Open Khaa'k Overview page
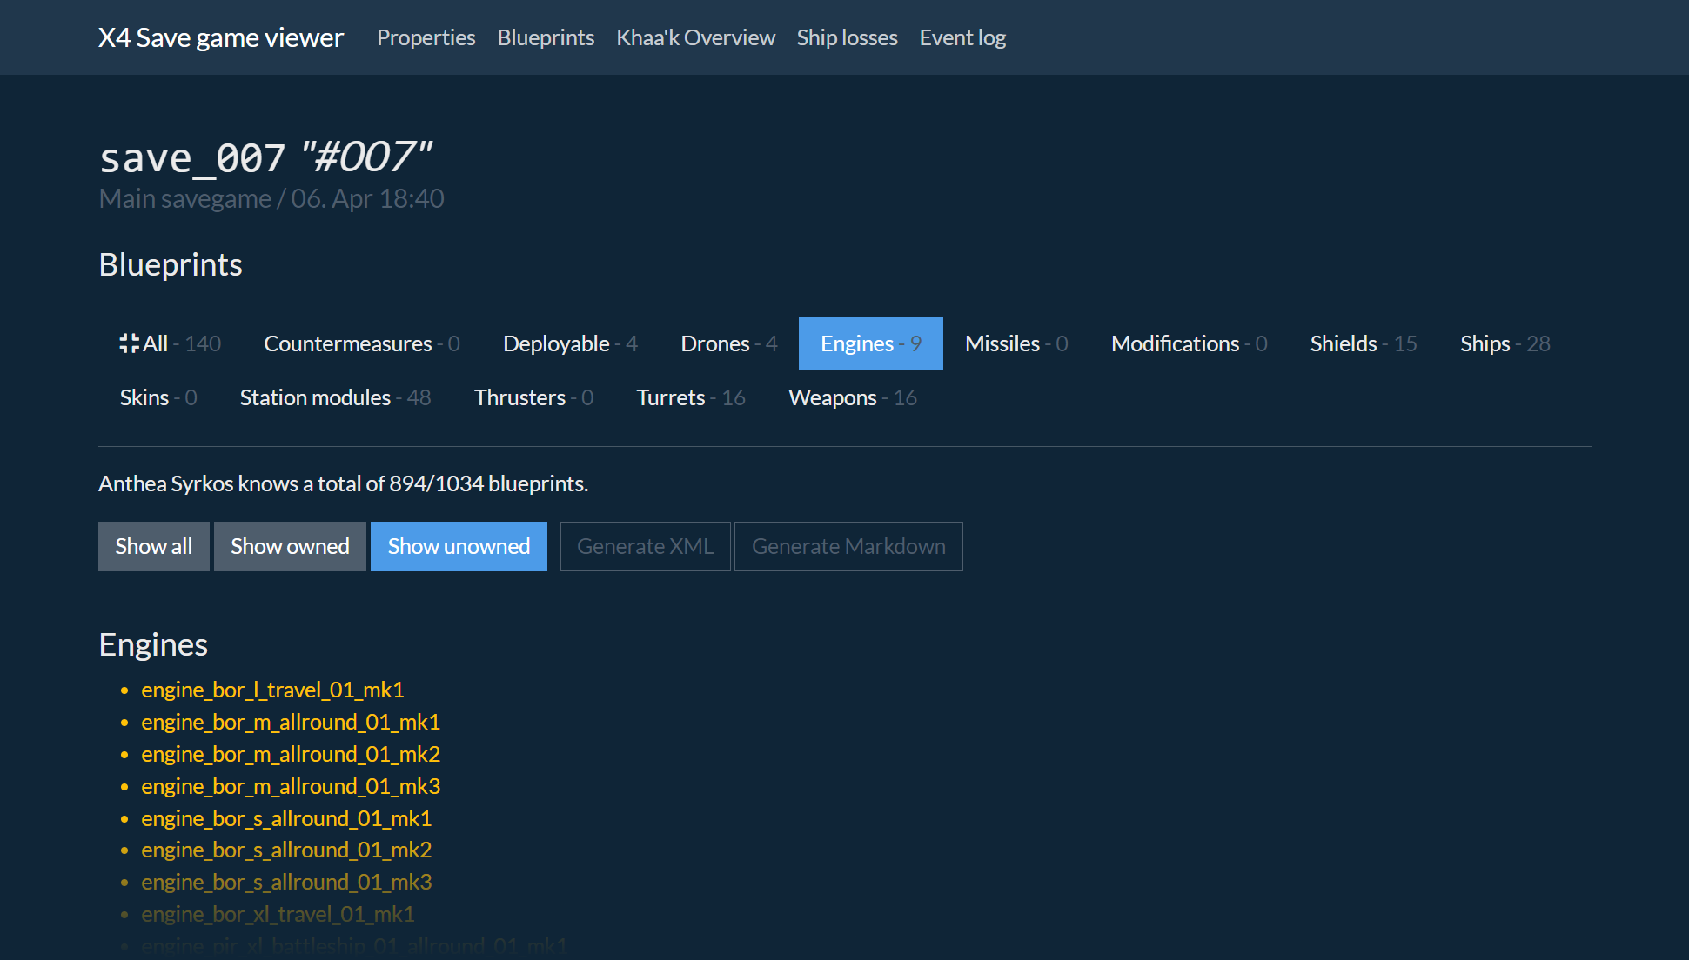Screen dimensions: 1689x960 click(695, 37)
